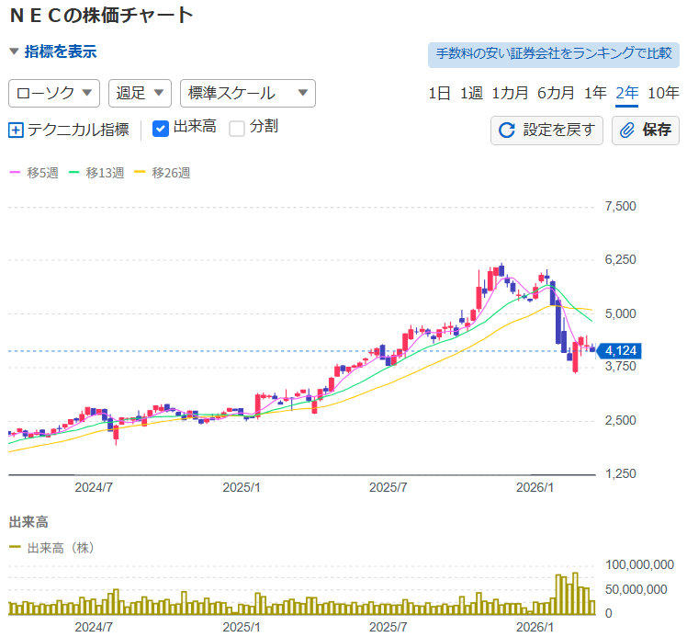Click the green 移13週 legend marker
The width and height of the screenshot is (687, 637).
coord(74,173)
